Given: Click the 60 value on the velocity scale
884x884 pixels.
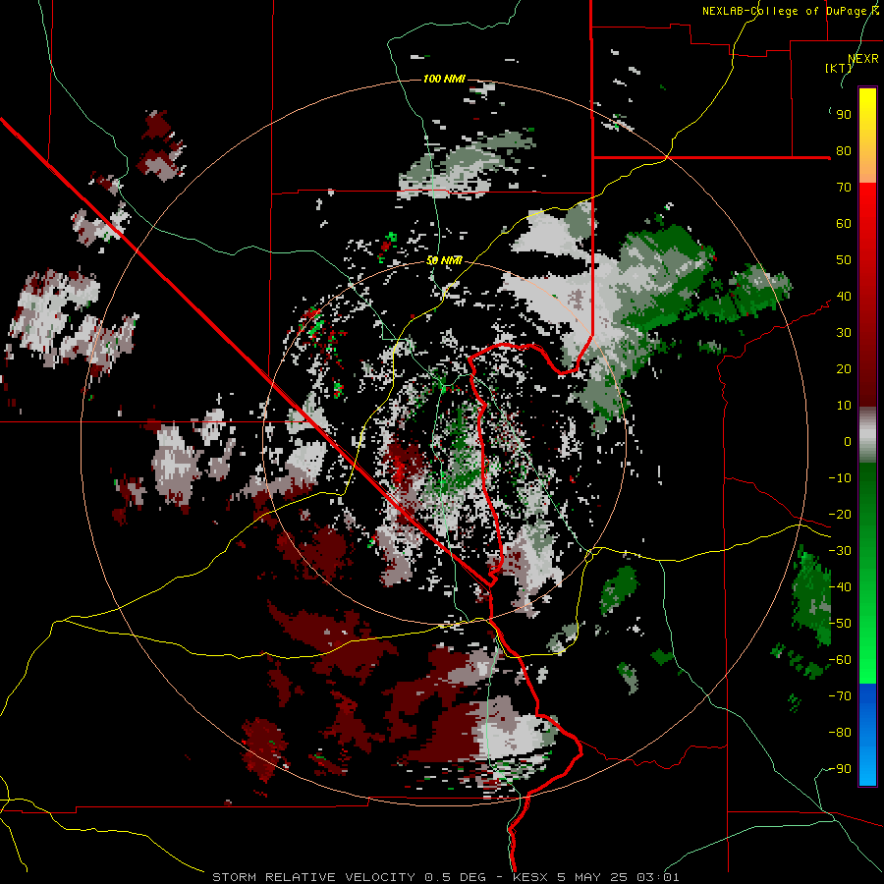Looking at the screenshot, I should [x=844, y=224].
